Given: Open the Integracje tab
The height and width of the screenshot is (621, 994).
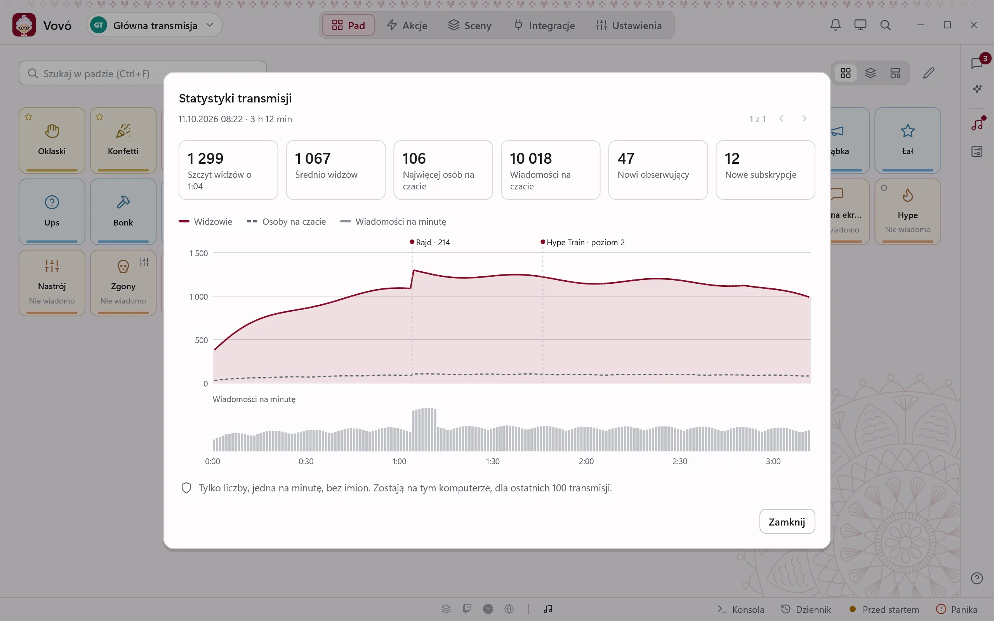Looking at the screenshot, I should 544,25.
